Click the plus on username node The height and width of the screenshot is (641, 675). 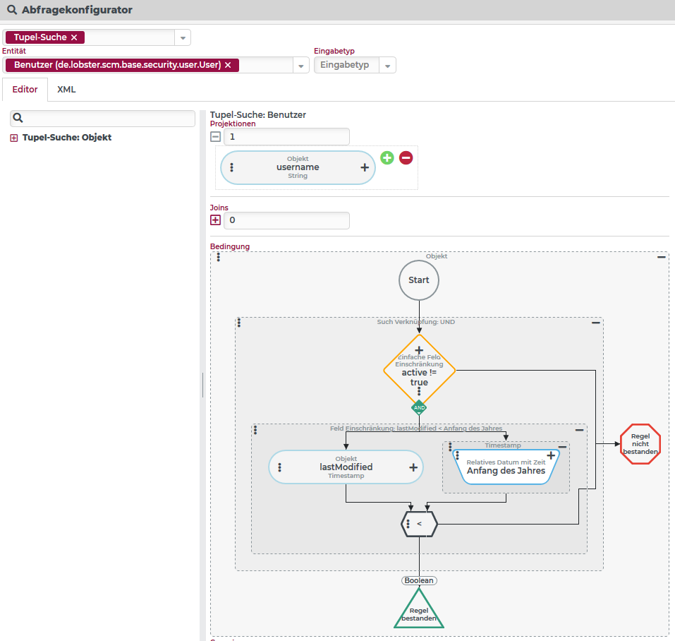point(365,167)
